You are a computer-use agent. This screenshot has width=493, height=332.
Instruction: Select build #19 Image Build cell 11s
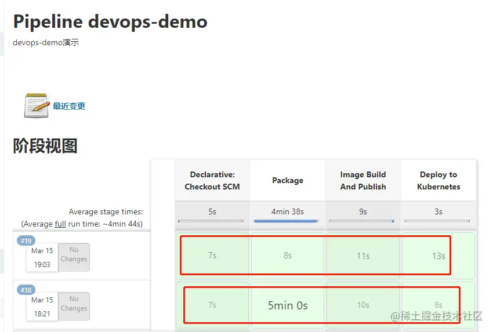363,256
